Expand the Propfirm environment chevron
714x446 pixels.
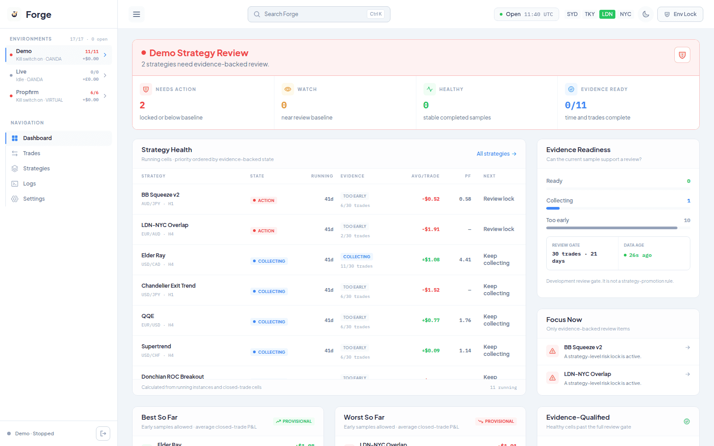[x=105, y=96]
